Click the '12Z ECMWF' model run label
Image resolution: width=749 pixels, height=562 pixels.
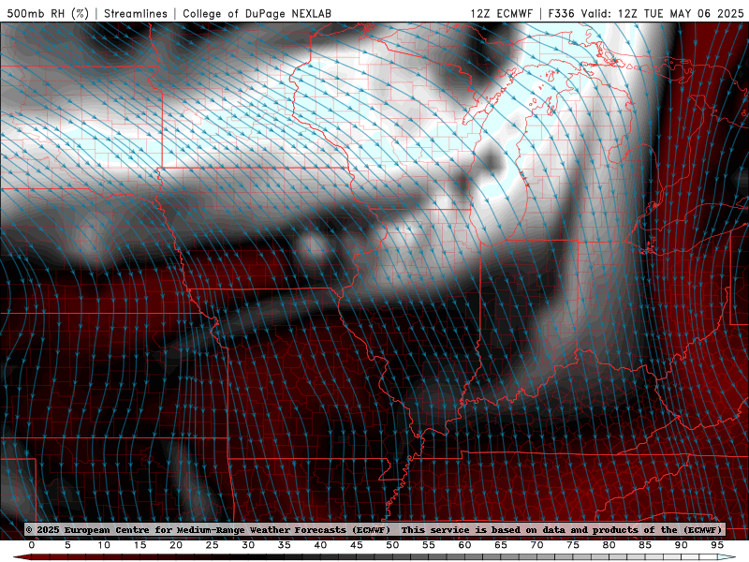click(x=502, y=13)
